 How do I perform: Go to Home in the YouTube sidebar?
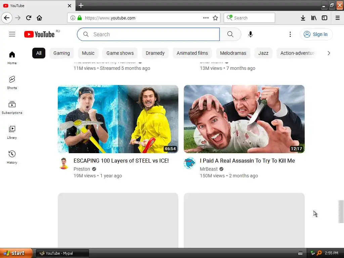pos(12,58)
